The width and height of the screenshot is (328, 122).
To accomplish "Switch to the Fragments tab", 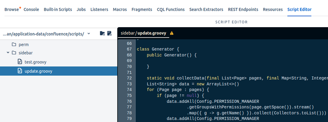I will (x=142, y=9).
